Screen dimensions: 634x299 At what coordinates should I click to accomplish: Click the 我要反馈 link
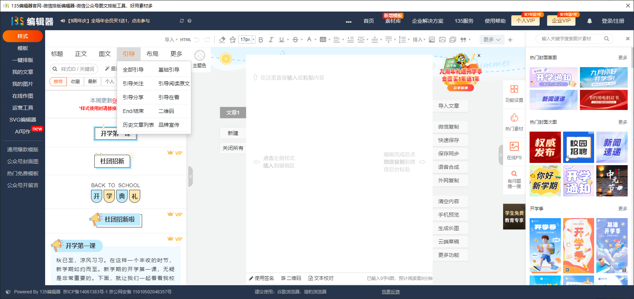pyautogui.click(x=390, y=292)
